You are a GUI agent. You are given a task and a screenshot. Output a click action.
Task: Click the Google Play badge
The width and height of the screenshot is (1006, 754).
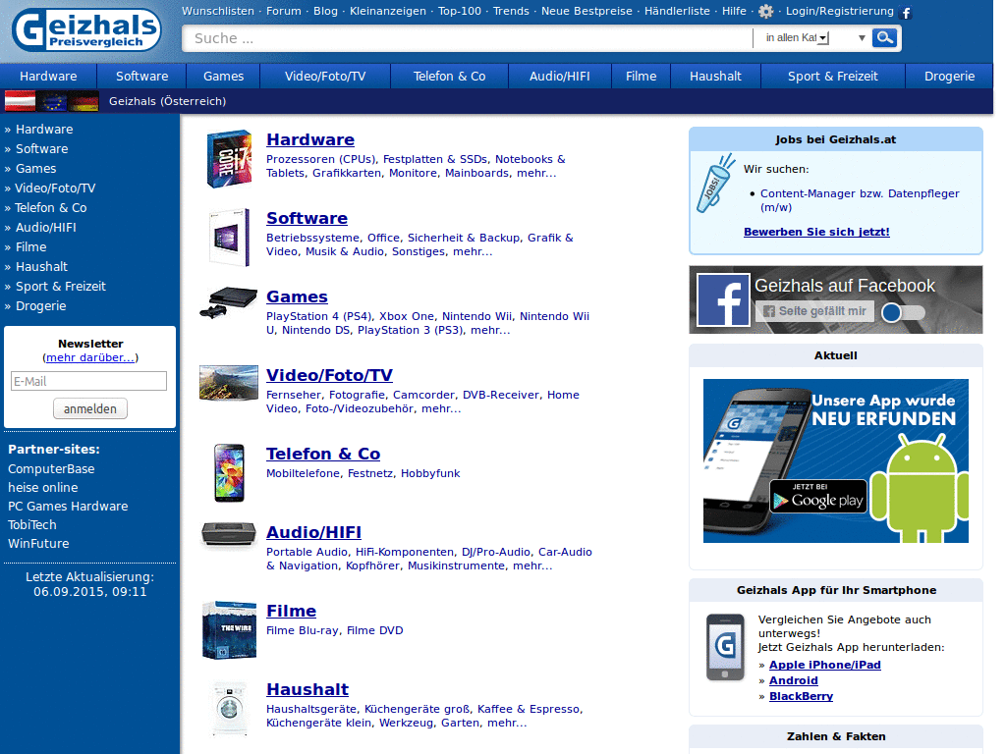(818, 496)
